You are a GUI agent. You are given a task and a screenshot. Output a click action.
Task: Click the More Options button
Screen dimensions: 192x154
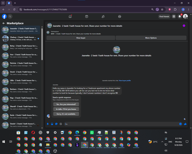pyautogui.click(x=151, y=38)
